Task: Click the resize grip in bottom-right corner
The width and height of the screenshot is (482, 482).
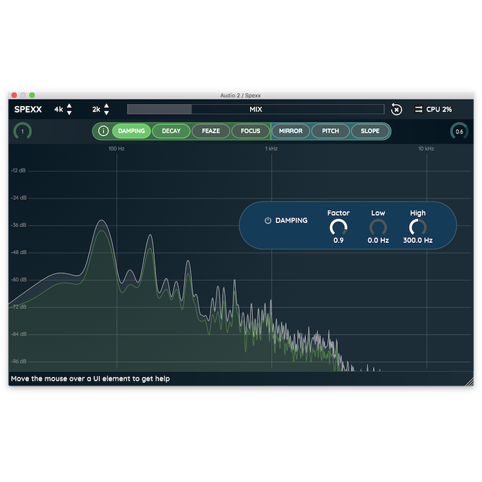Action: tap(469, 381)
